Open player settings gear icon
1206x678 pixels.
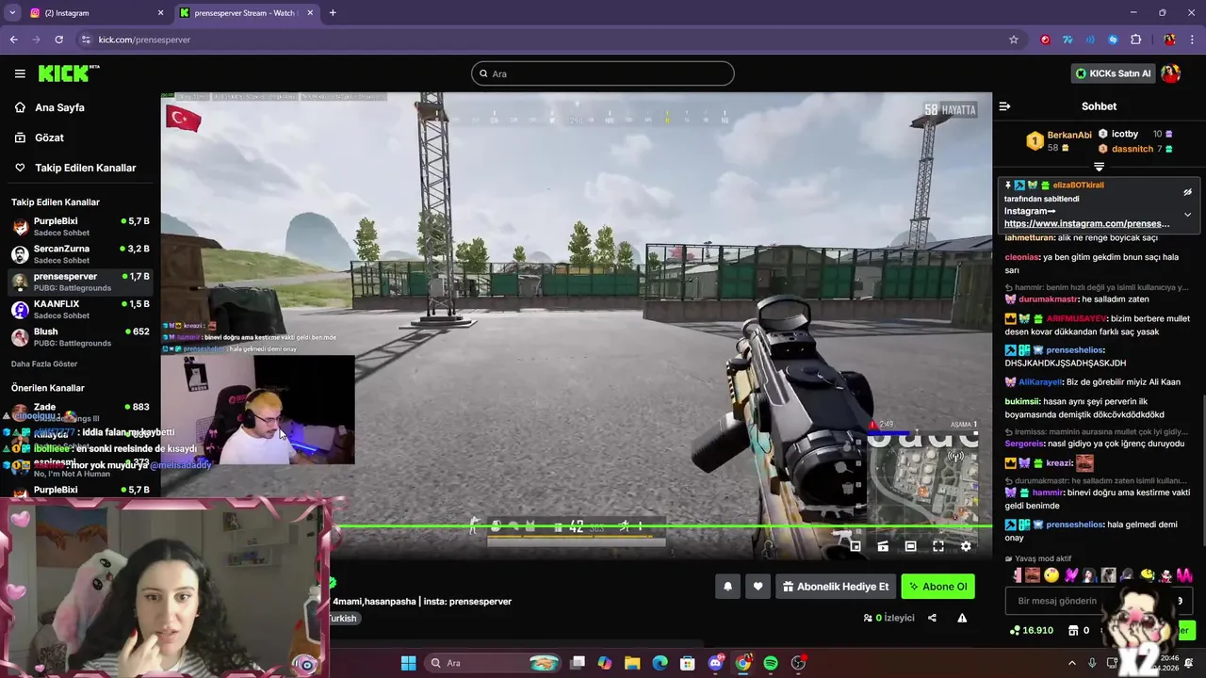966,545
